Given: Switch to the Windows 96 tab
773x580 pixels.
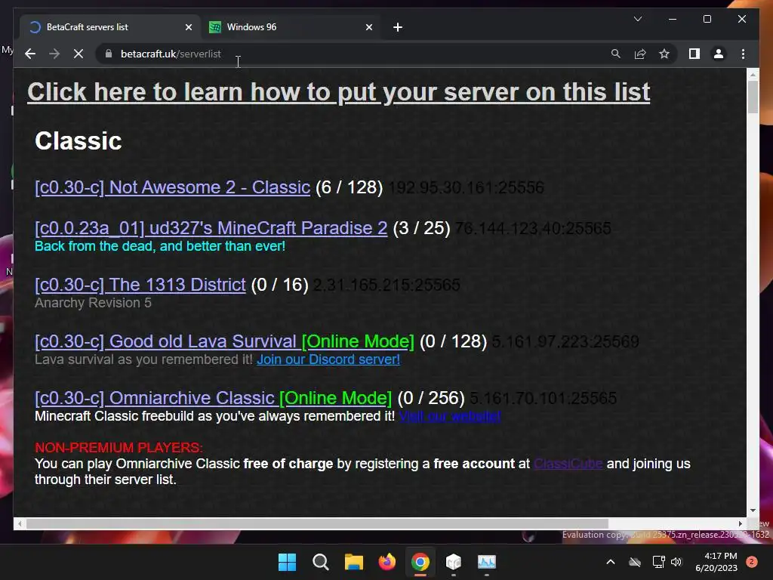Looking at the screenshot, I should pos(291,27).
